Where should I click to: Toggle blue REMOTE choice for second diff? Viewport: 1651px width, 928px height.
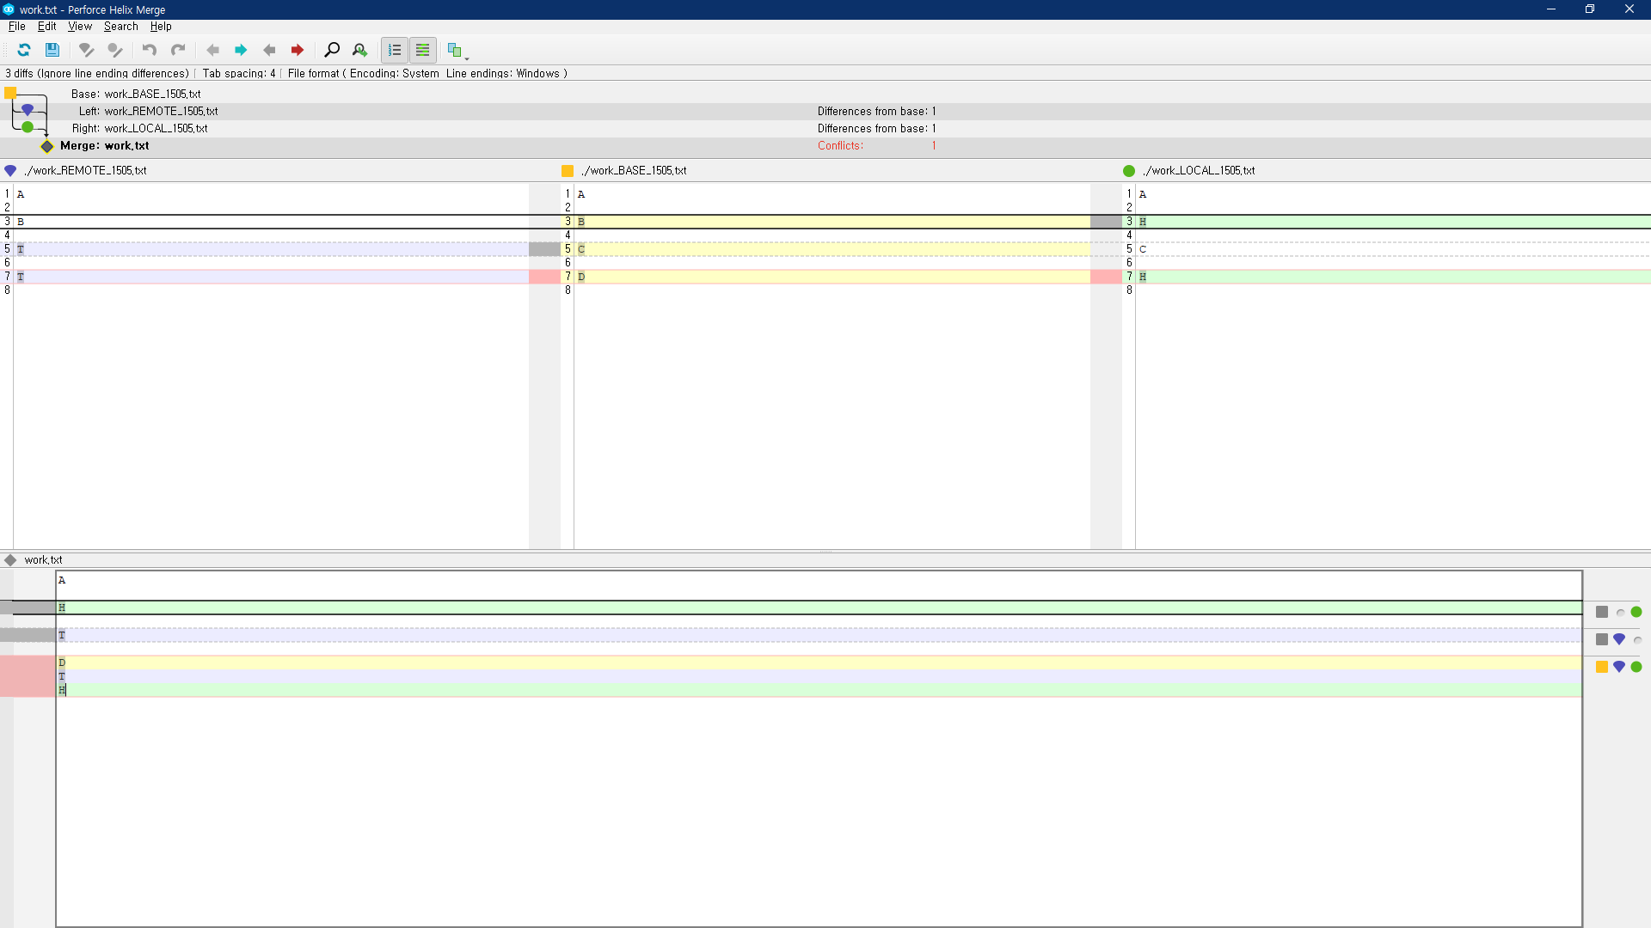coord(1619,639)
